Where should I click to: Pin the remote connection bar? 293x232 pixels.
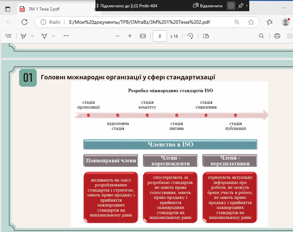click(x=241, y=6)
